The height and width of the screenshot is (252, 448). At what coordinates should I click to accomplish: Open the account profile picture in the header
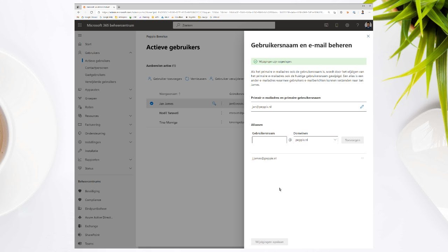coord(368,25)
